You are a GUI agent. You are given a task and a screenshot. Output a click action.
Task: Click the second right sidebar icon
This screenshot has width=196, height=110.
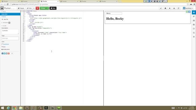194,16
